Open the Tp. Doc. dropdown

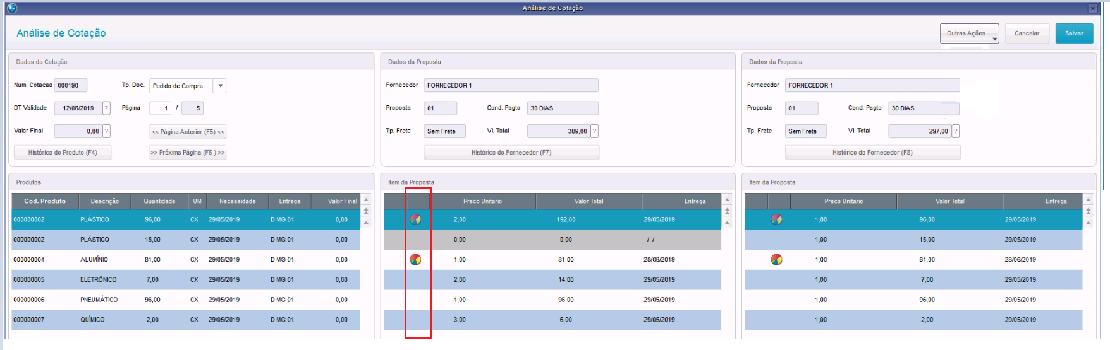[x=220, y=86]
